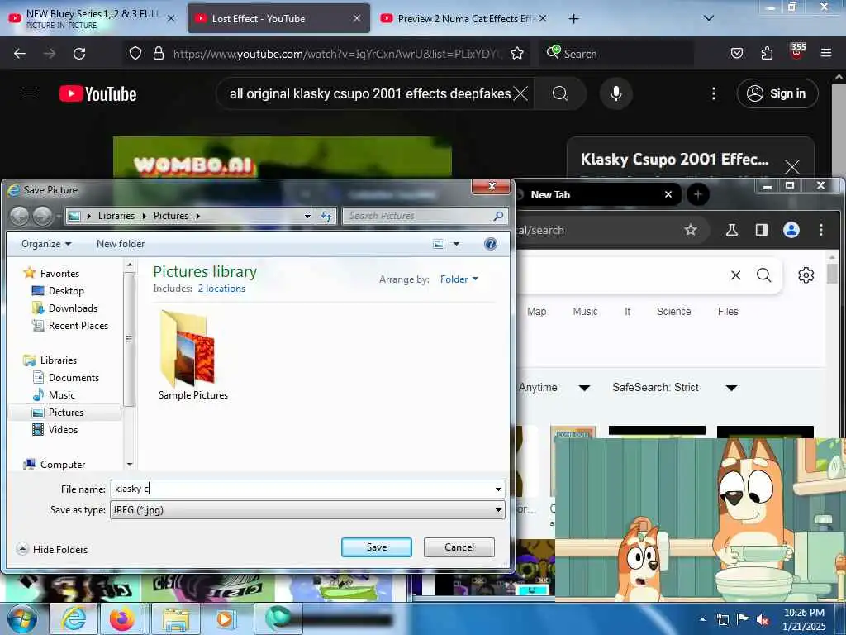Open the profile avatar in the New Tab window
846x635 pixels.
(791, 230)
